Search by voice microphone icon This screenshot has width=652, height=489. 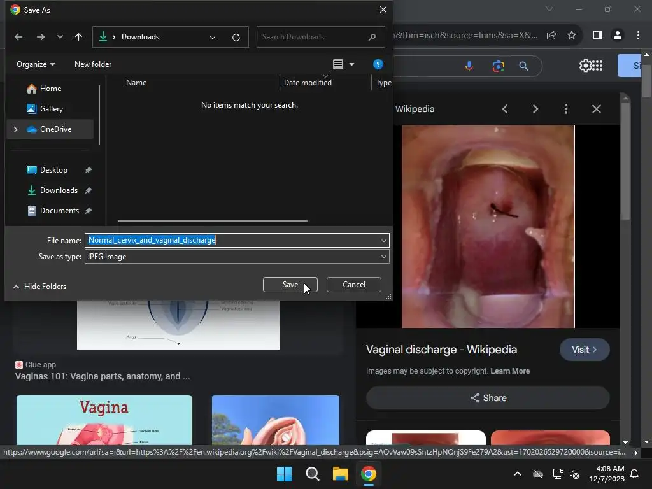(469, 66)
